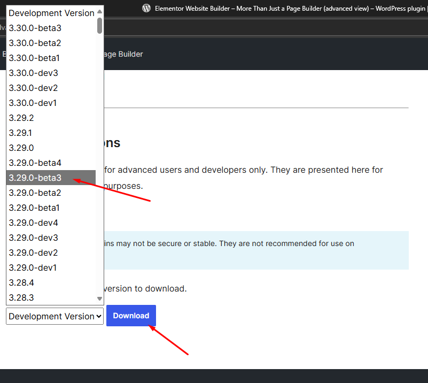Pick 3.30.0-dev1 from the list
Image resolution: width=428 pixels, height=383 pixels.
coord(51,103)
